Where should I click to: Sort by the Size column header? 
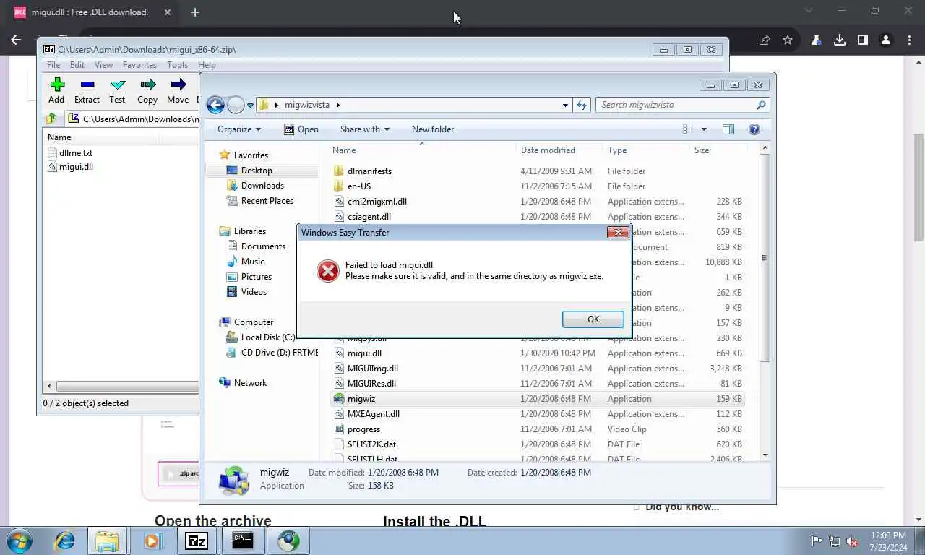701,150
